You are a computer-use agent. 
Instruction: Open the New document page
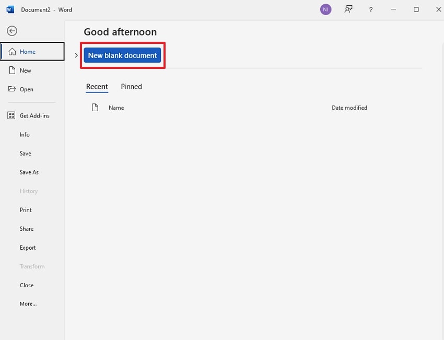(32, 71)
